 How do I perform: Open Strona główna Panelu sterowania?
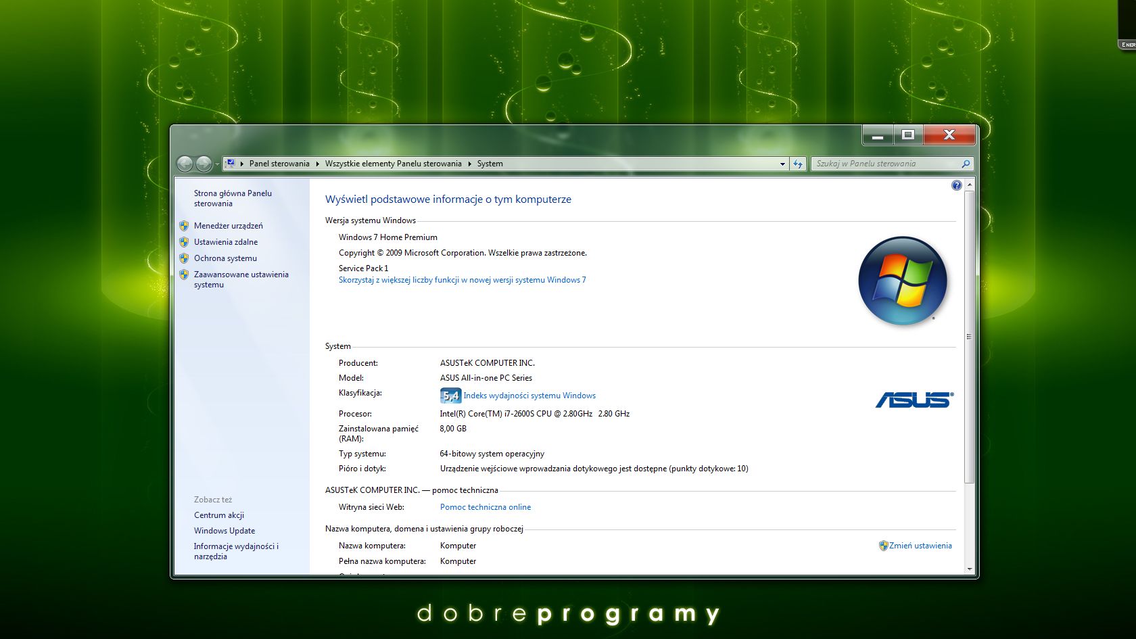233,198
